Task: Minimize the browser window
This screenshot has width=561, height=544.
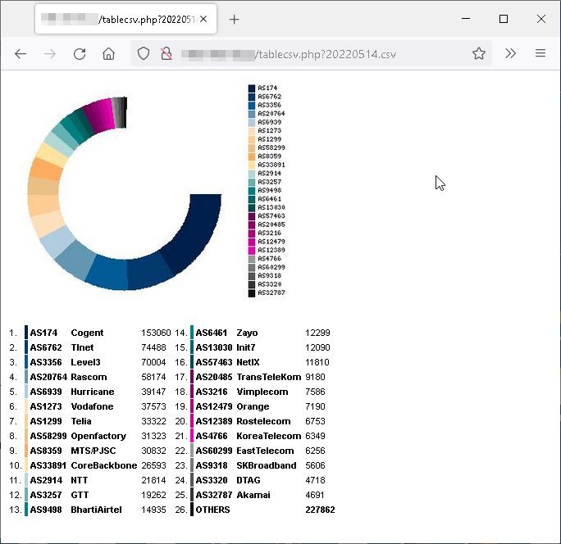Action: pos(466,19)
